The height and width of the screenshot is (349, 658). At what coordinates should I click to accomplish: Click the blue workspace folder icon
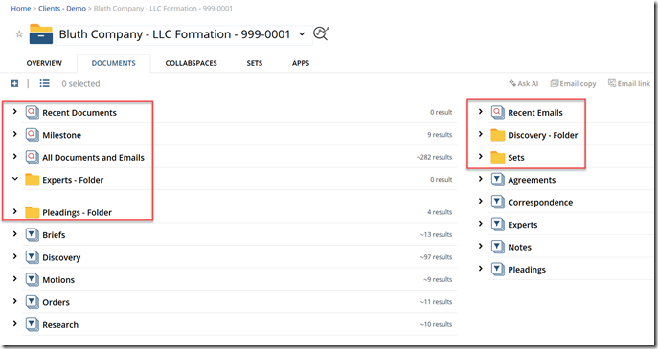pyautogui.click(x=40, y=33)
